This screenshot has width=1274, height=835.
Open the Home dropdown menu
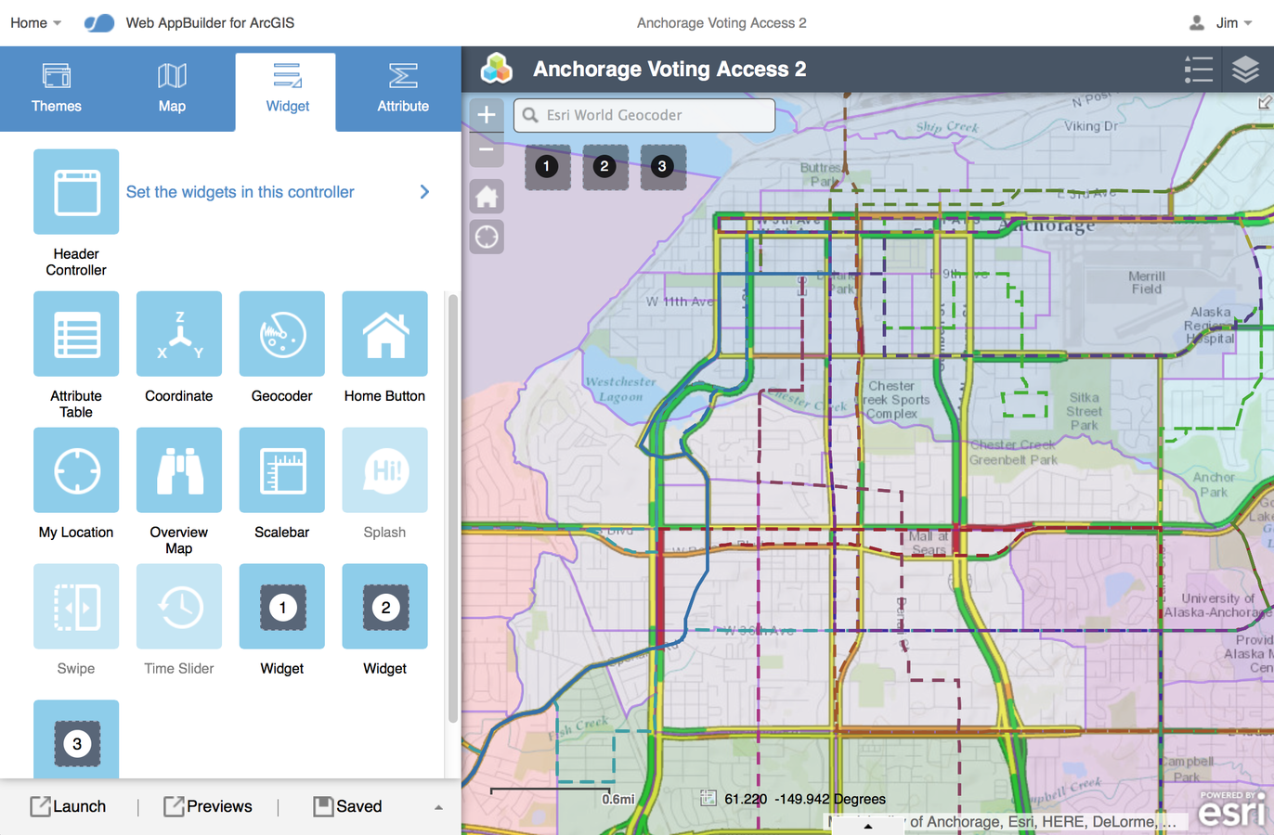click(x=36, y=22)
